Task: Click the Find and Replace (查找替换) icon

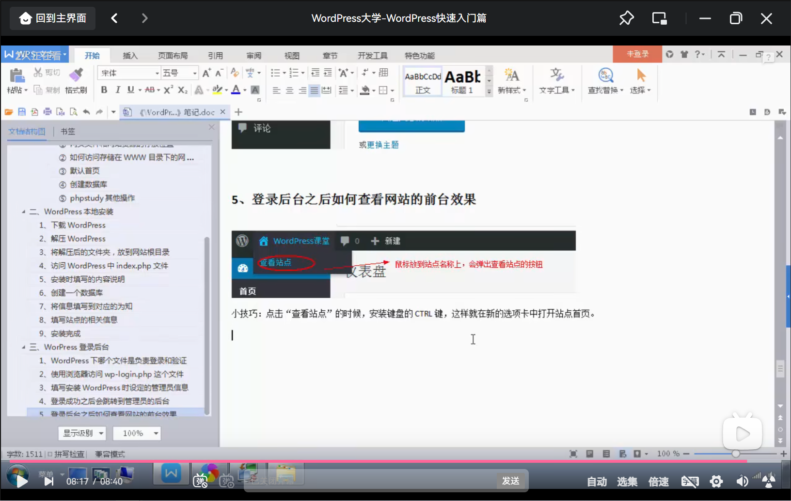Action: coord(605,75)
